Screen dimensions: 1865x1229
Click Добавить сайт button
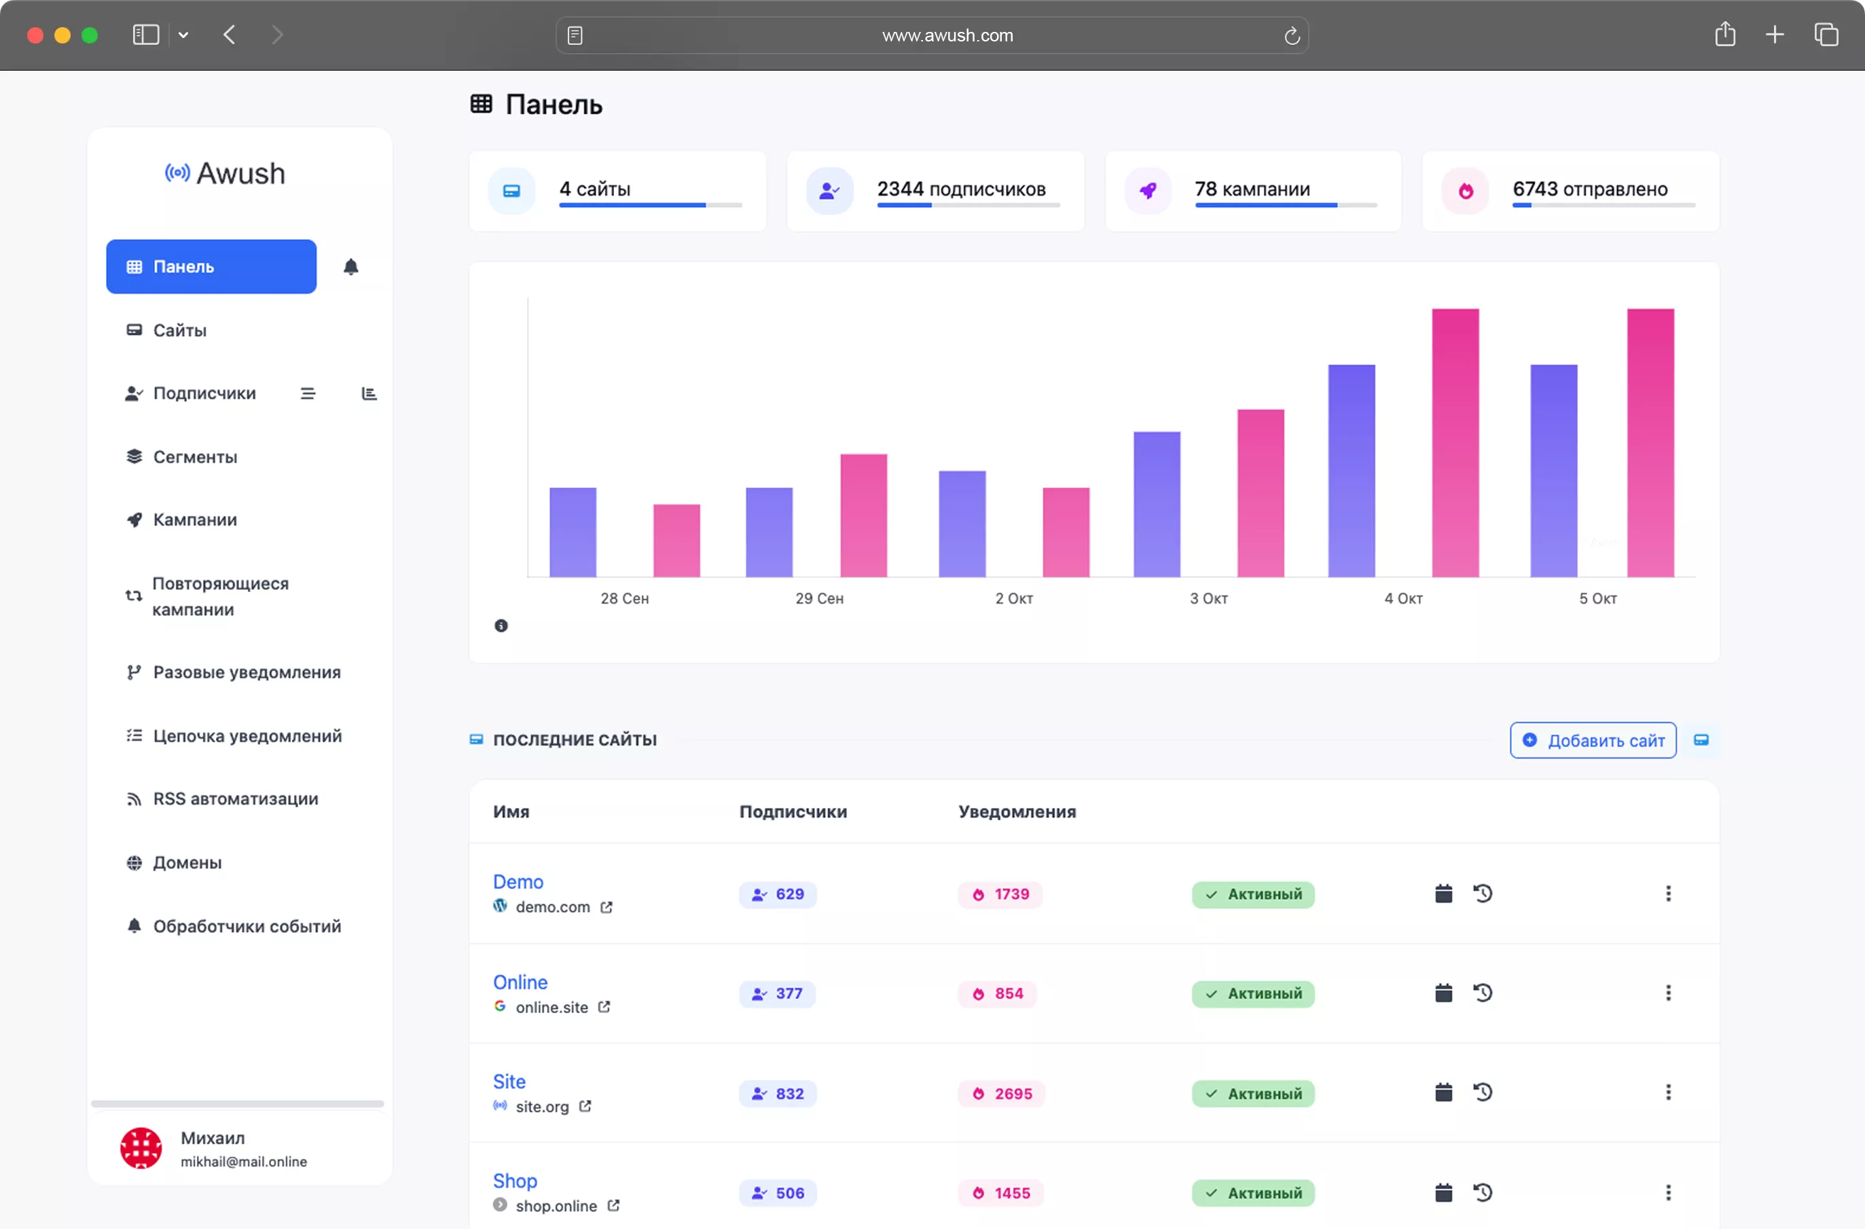pos(1592,740)
